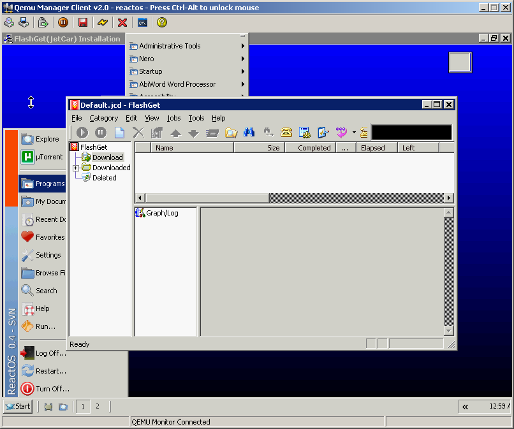The width and height of the screenshot is (514, 429).
Task: Open the Tools menu in FlashGet
Action: (196, 118)
